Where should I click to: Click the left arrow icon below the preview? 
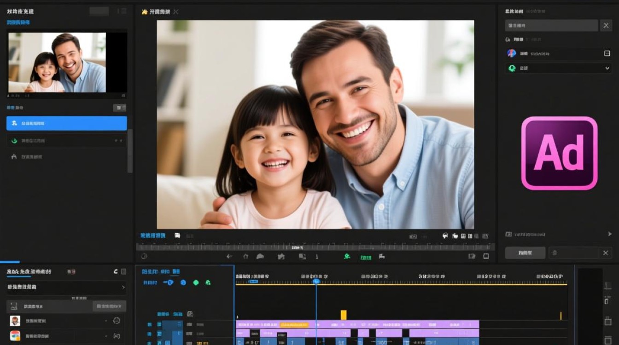pyautogui.click(x=229, y=256)
